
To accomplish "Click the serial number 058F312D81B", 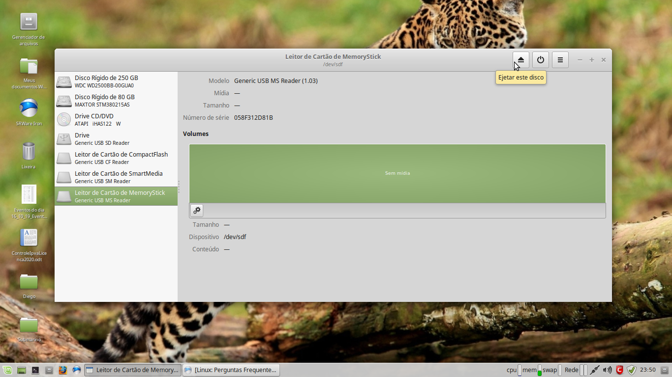I will 253,118.
